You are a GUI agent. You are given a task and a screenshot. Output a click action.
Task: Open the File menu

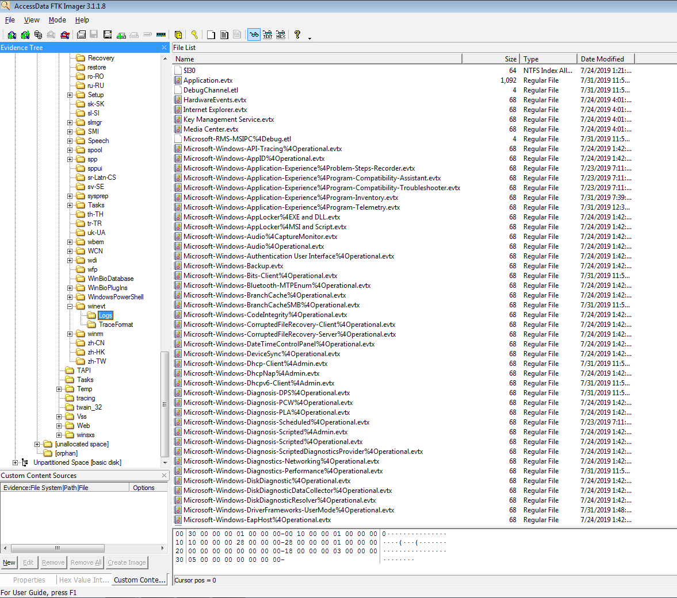[10, 20]
